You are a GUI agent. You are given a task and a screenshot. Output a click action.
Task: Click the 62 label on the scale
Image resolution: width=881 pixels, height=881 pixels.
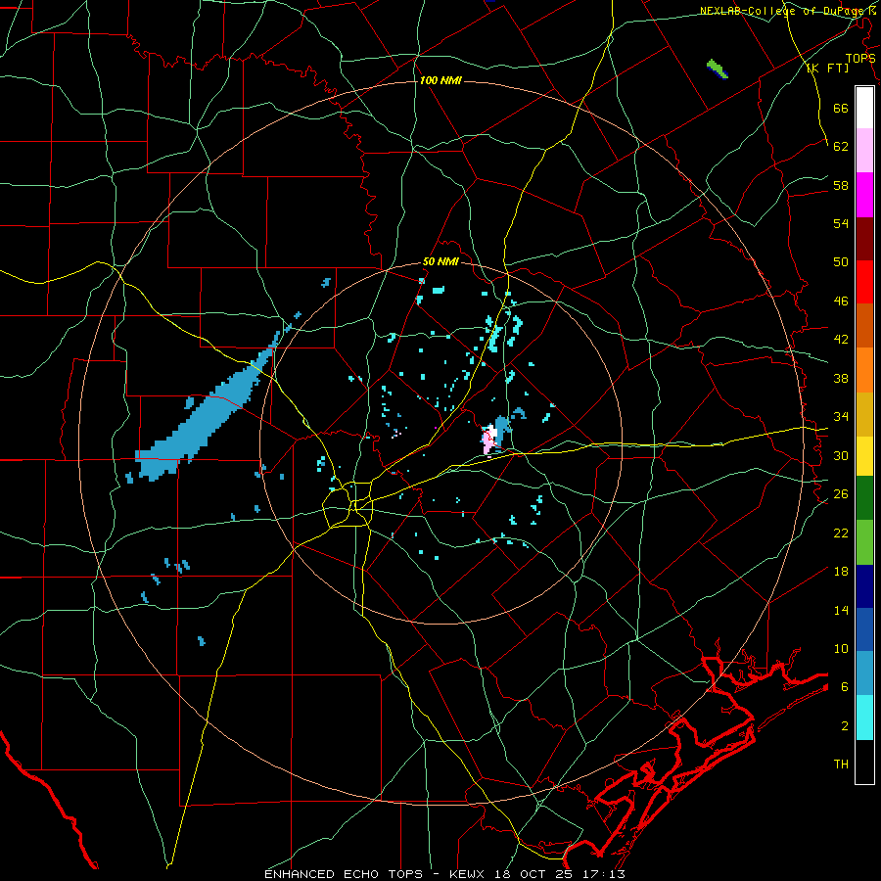[841, 146]
